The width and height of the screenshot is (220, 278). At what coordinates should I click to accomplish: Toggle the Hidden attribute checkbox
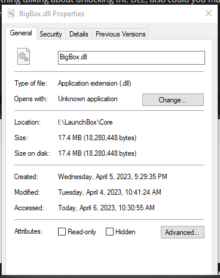(x=109, y=232)
